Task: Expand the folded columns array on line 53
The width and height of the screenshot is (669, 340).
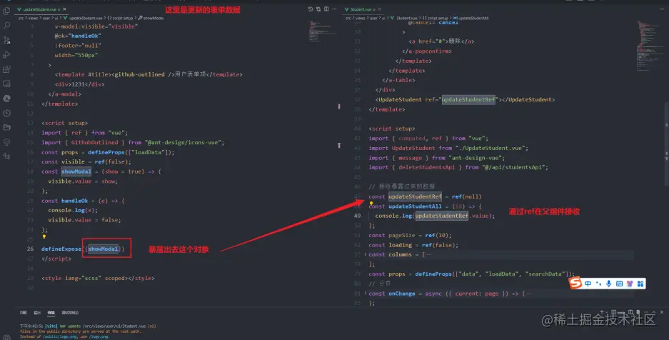Action: [366, 254]
